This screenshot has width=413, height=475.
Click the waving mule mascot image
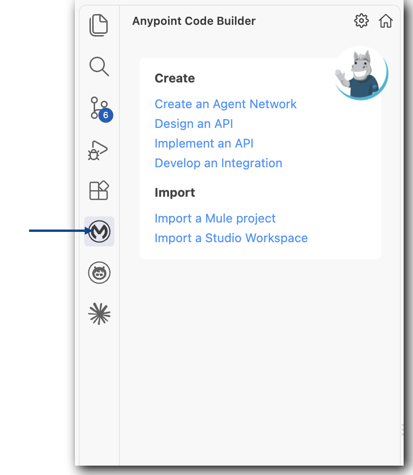pos(361,73)
